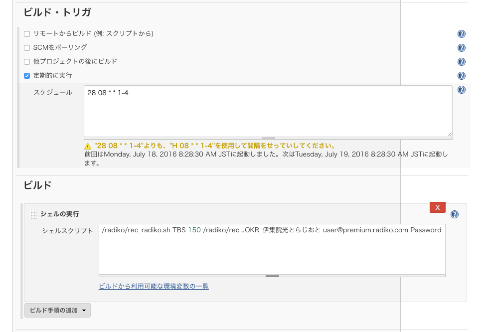484x332 pixels.
Task: Click the drag handle of シェルの実行
Action: pos(33,214)
